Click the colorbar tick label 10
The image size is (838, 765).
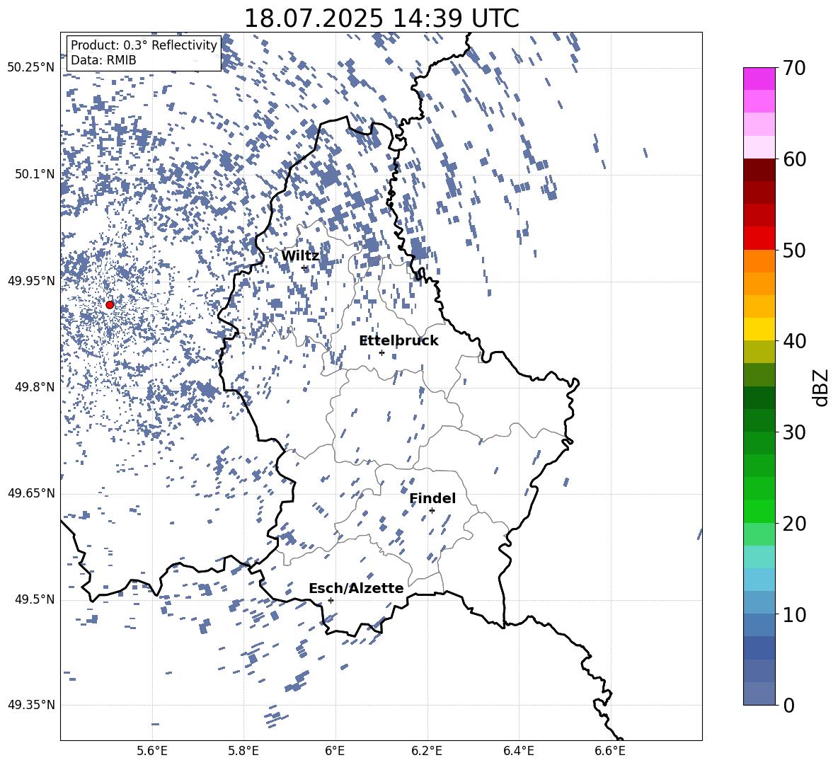click(x=794, y=615)
